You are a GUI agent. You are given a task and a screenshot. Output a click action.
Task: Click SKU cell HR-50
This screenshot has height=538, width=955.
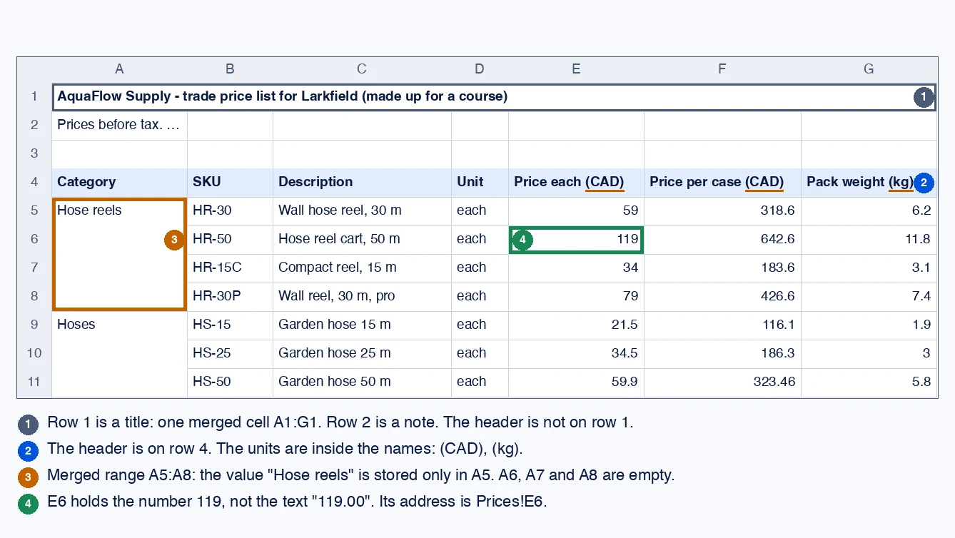230,240
